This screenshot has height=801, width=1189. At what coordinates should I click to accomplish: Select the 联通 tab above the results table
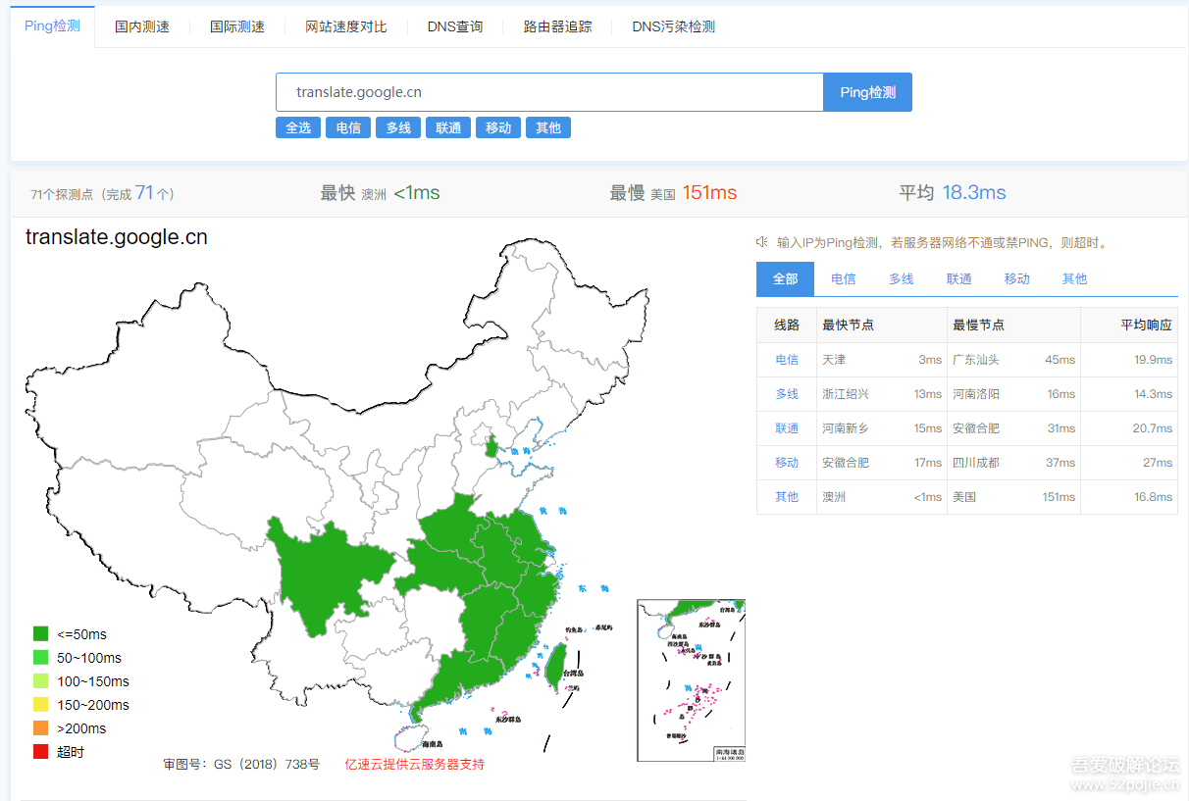click(x=959, y=279)
